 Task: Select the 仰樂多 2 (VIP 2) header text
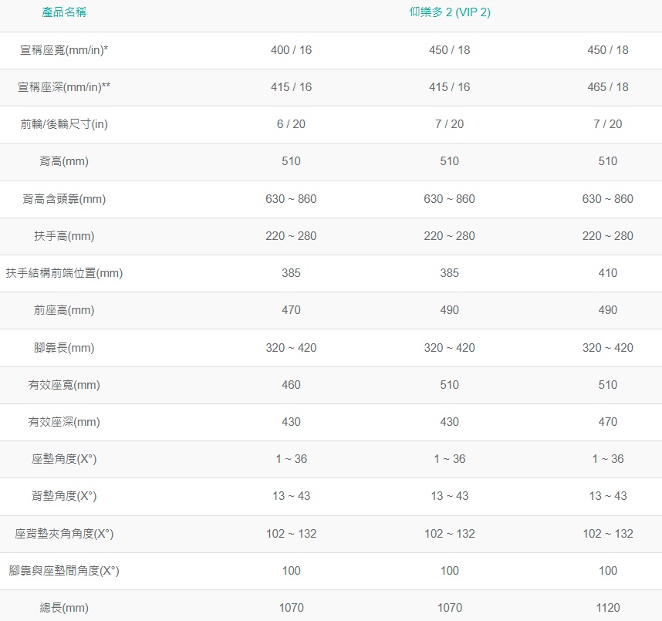click(x=450, y=12)
